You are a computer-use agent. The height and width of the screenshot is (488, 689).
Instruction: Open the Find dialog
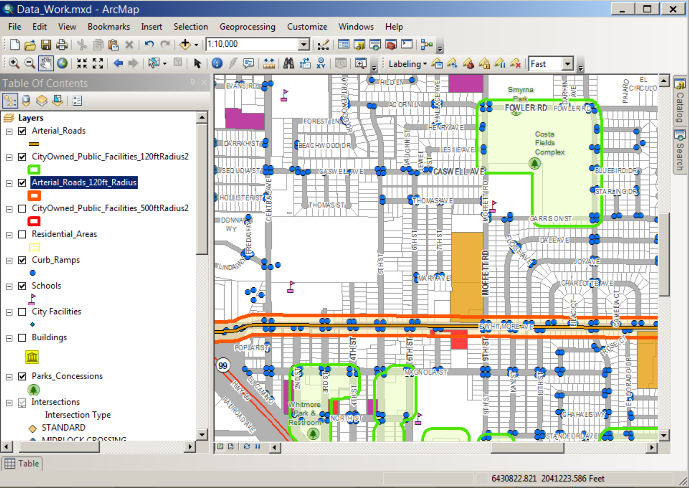click(x=289, y=64)
